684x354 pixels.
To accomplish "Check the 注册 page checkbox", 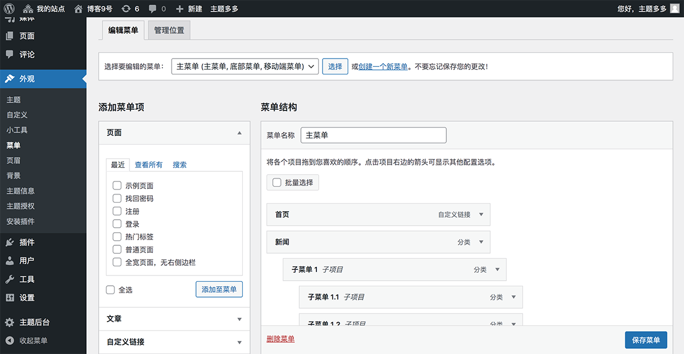I will (x=117, y=211).
